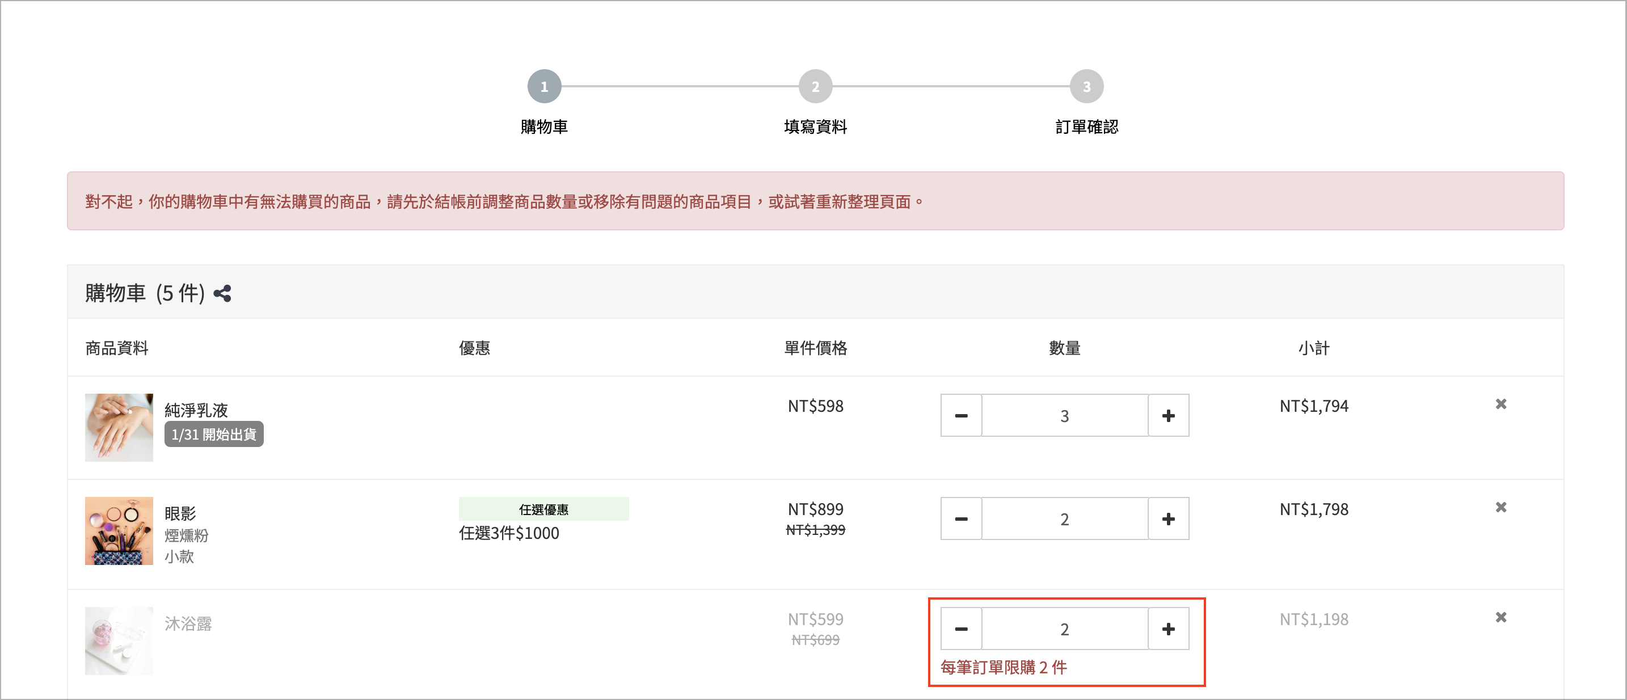The image size is (1627, 700).
Task: Remove 純淨乳液 from the cart
Action: point(1500,404)
